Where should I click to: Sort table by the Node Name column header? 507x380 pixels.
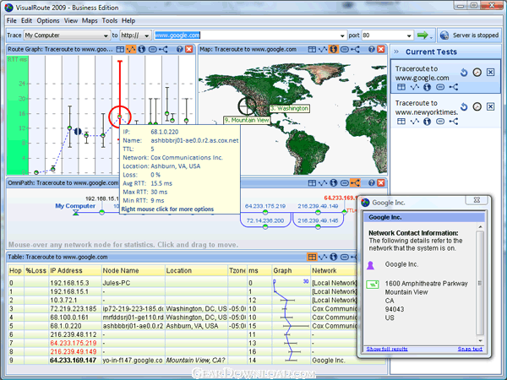click(133, 271)
